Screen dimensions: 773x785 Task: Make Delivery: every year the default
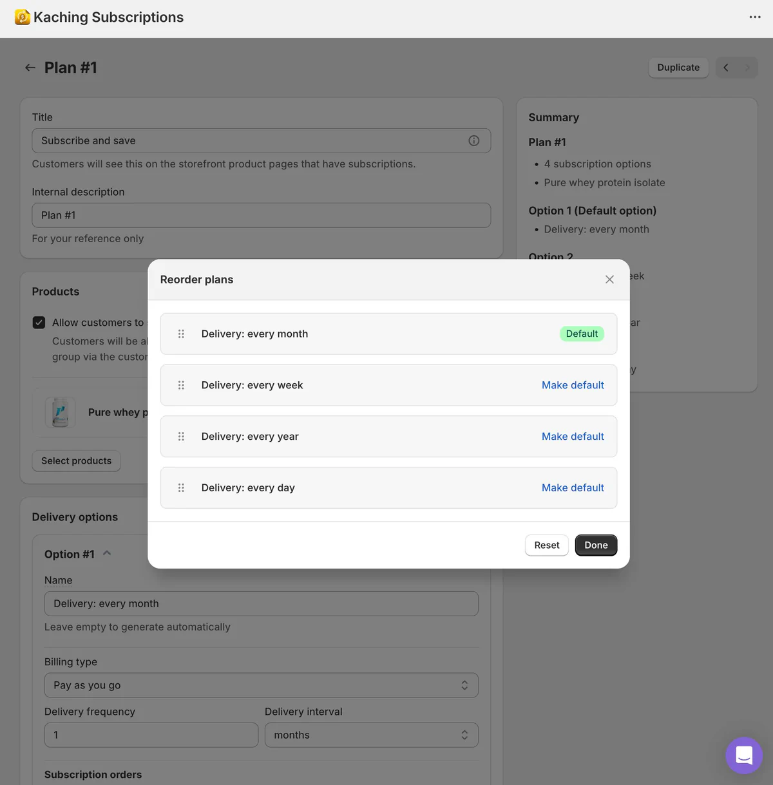pos(573,437)
